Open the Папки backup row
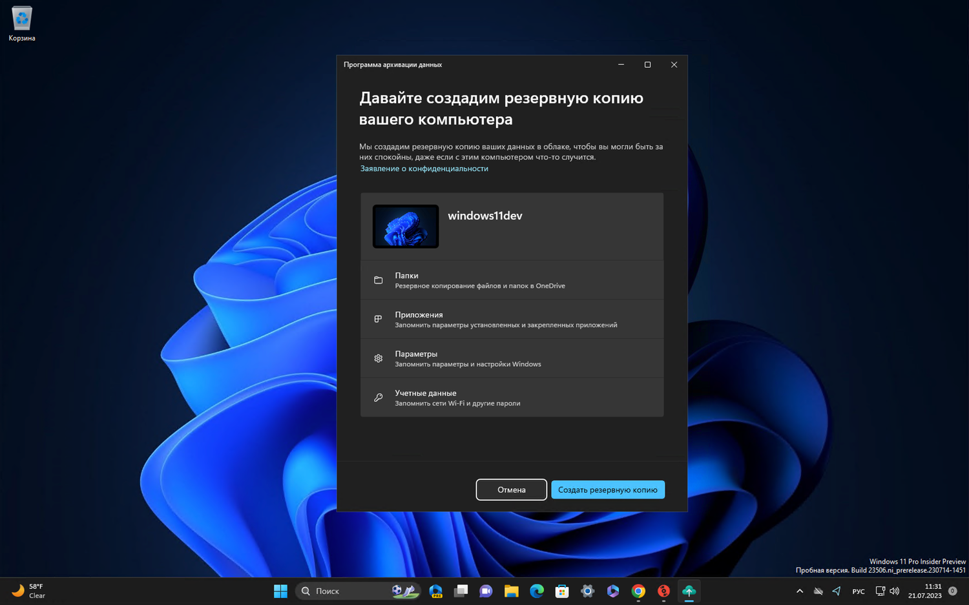 [x=512, y=280]
